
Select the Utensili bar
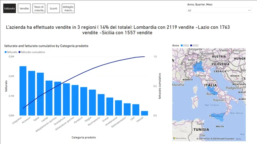pyautogui.click(x=145, y=113)
